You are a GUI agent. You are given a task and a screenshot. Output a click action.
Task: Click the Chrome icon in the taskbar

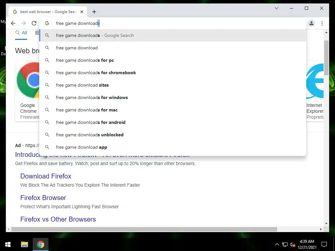(x=40, y=244)
